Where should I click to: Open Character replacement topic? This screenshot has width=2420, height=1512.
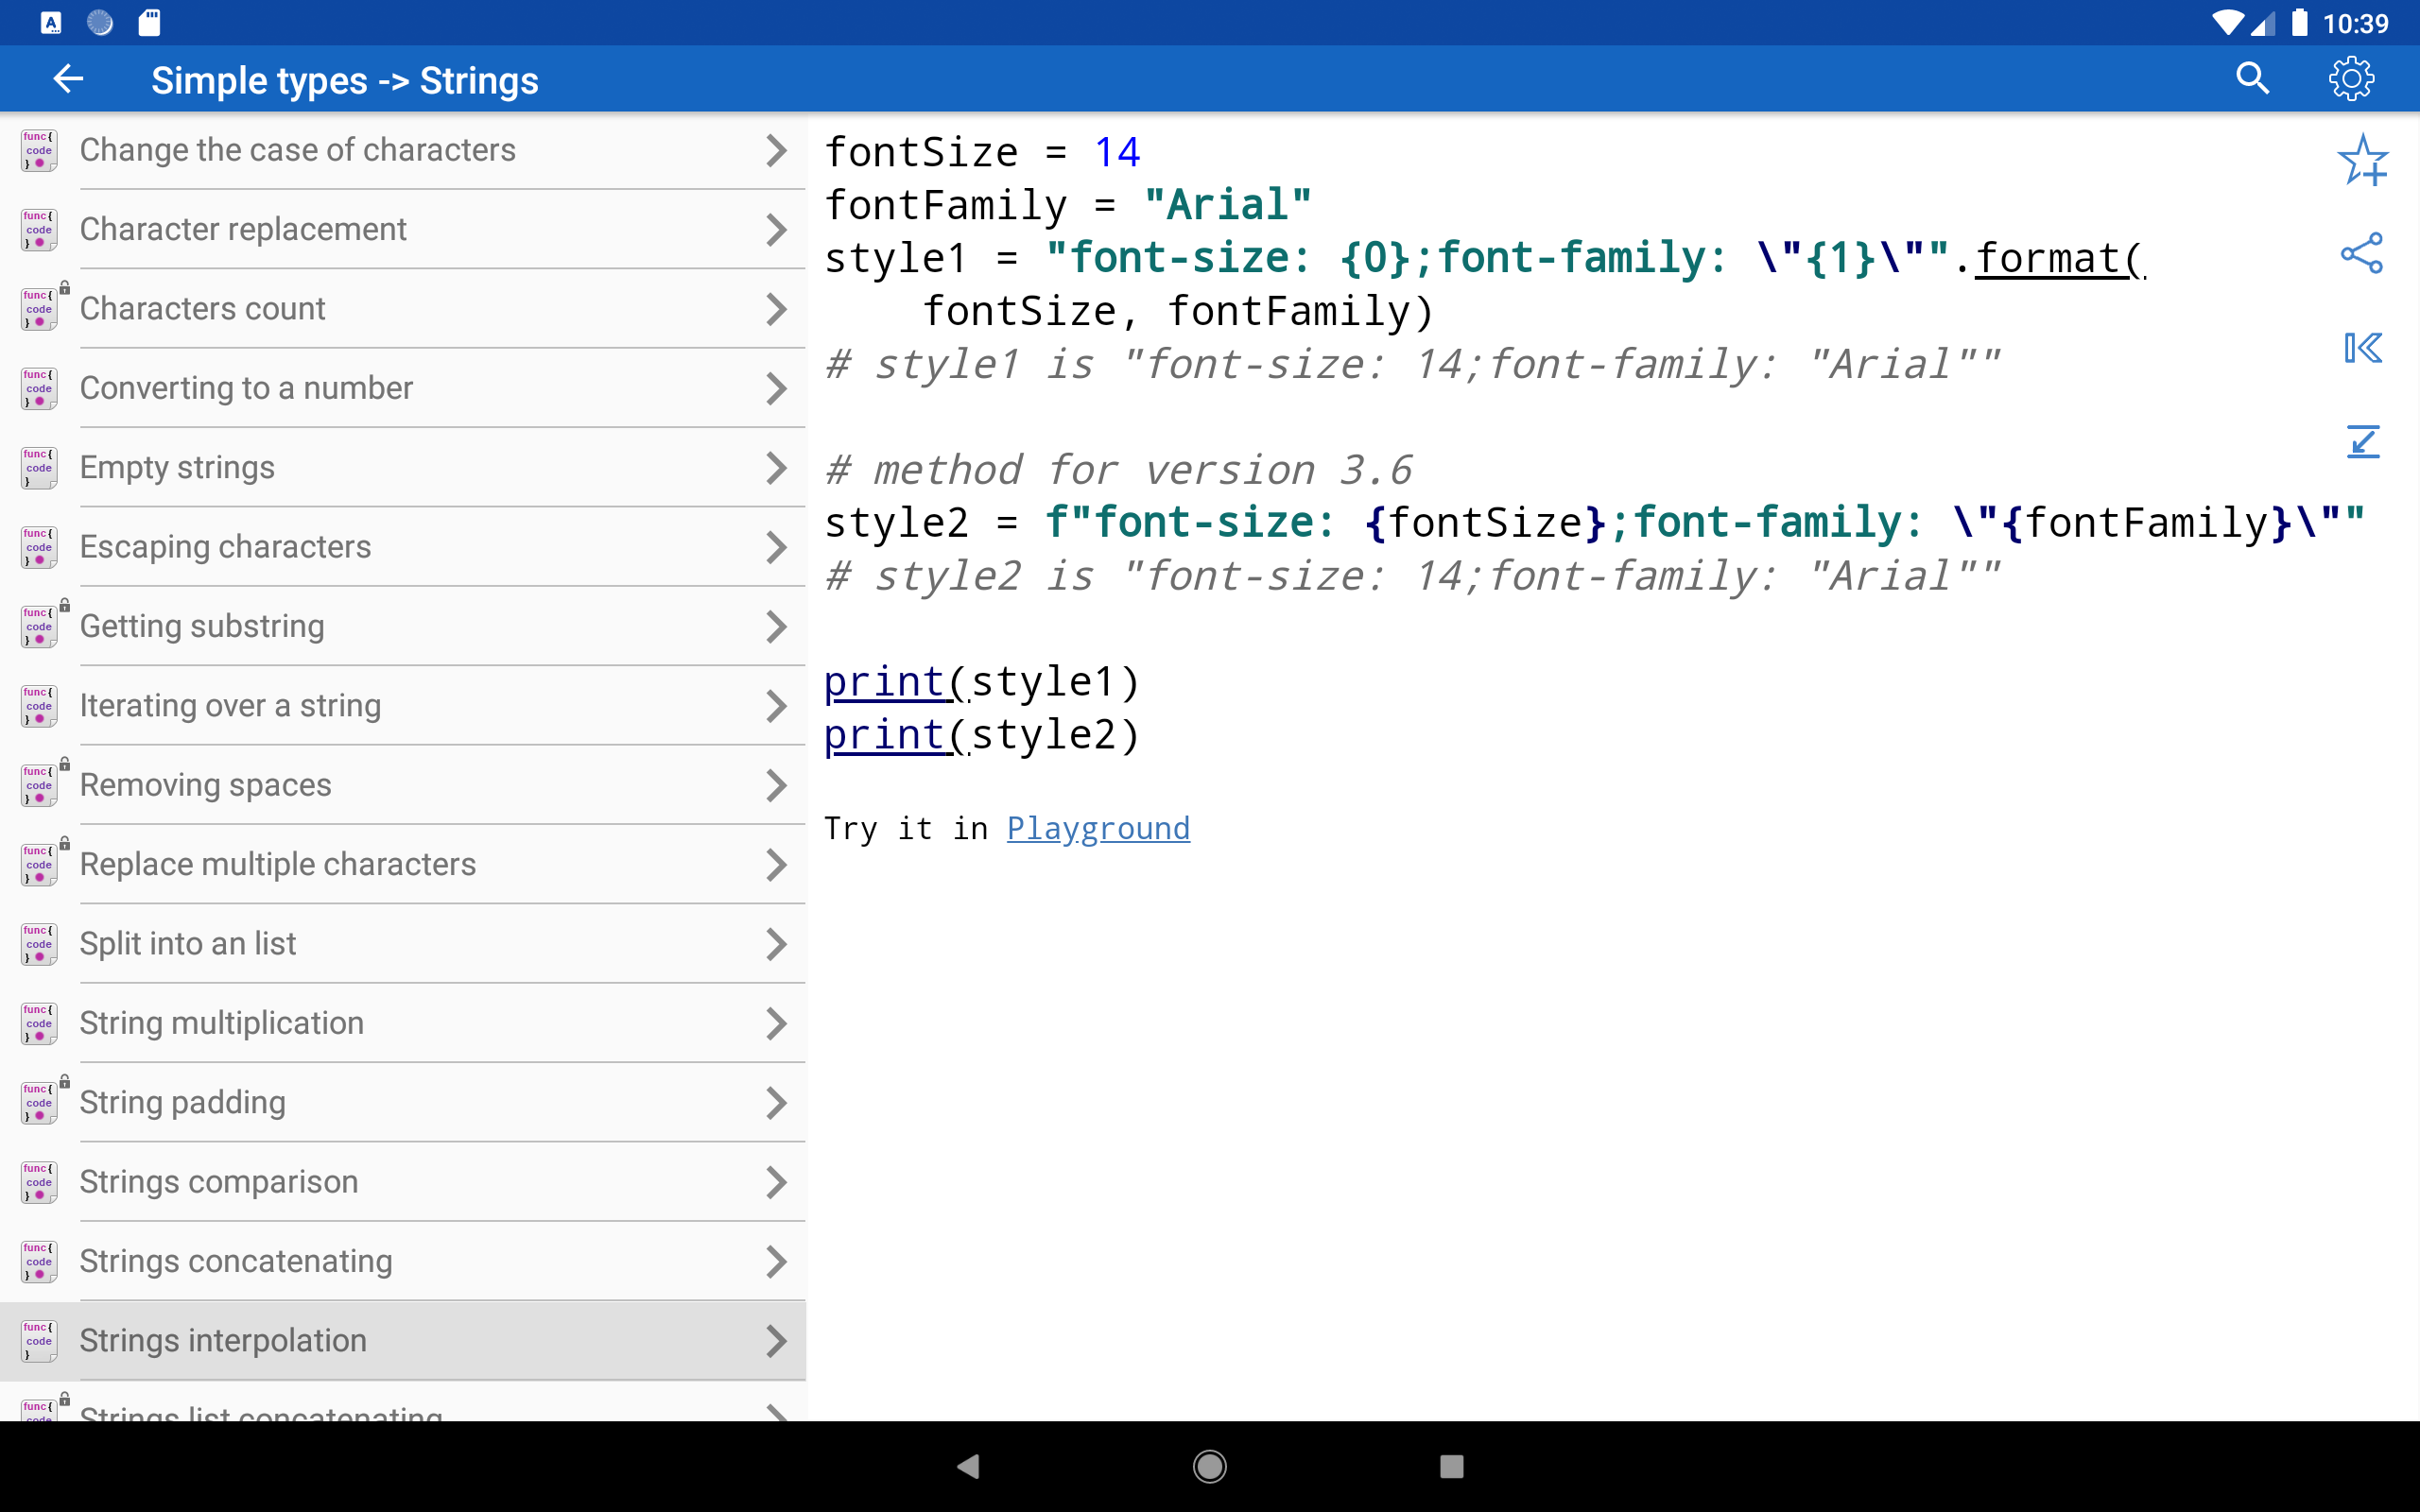(403, 229)
